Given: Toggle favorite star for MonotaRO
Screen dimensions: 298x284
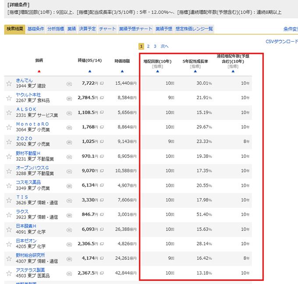Looking at the screenshot, I should 9,127.
